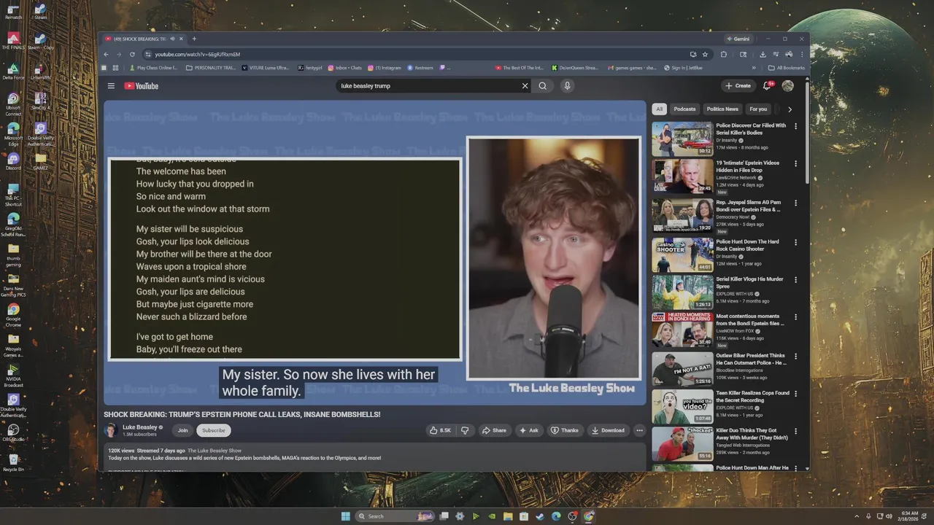Open the PERSONALITY TRAI... bookmark folder
Screen dimensions: 934x525
point(211,68)
